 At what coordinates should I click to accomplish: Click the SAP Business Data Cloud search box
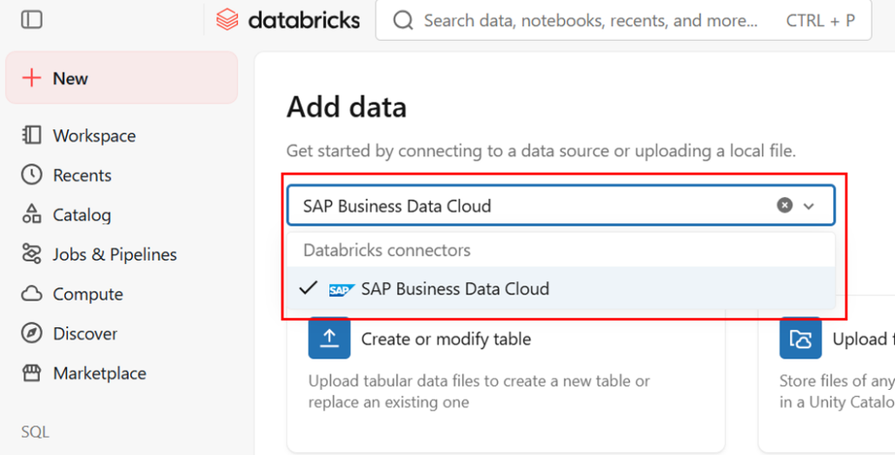(x=560, y=205)
